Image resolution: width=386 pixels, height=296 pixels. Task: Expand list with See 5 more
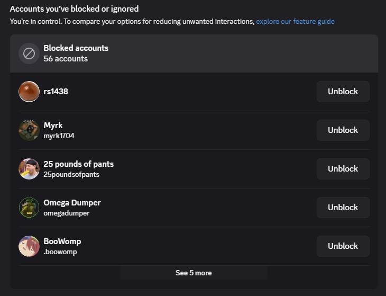pyautogui.click(x=194, y=273)
